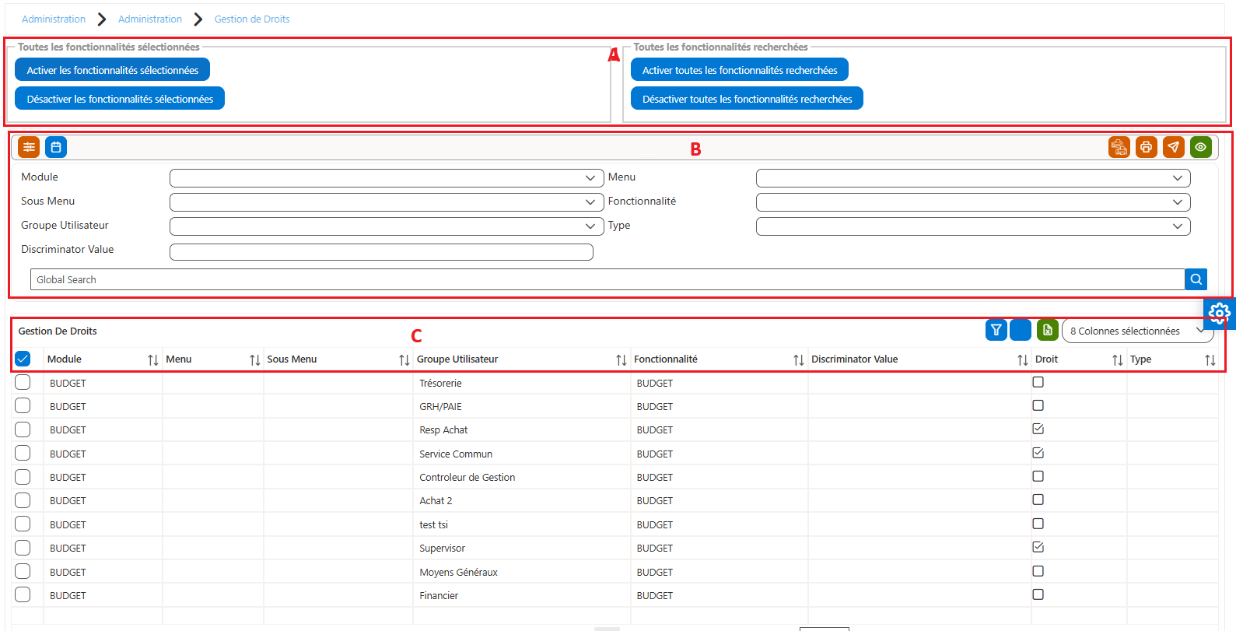This screenshot has width=1236, height=631.
Task: Click the magnifier button beside Global Search
Action: pyautogui.click(x=1196, y=279)
